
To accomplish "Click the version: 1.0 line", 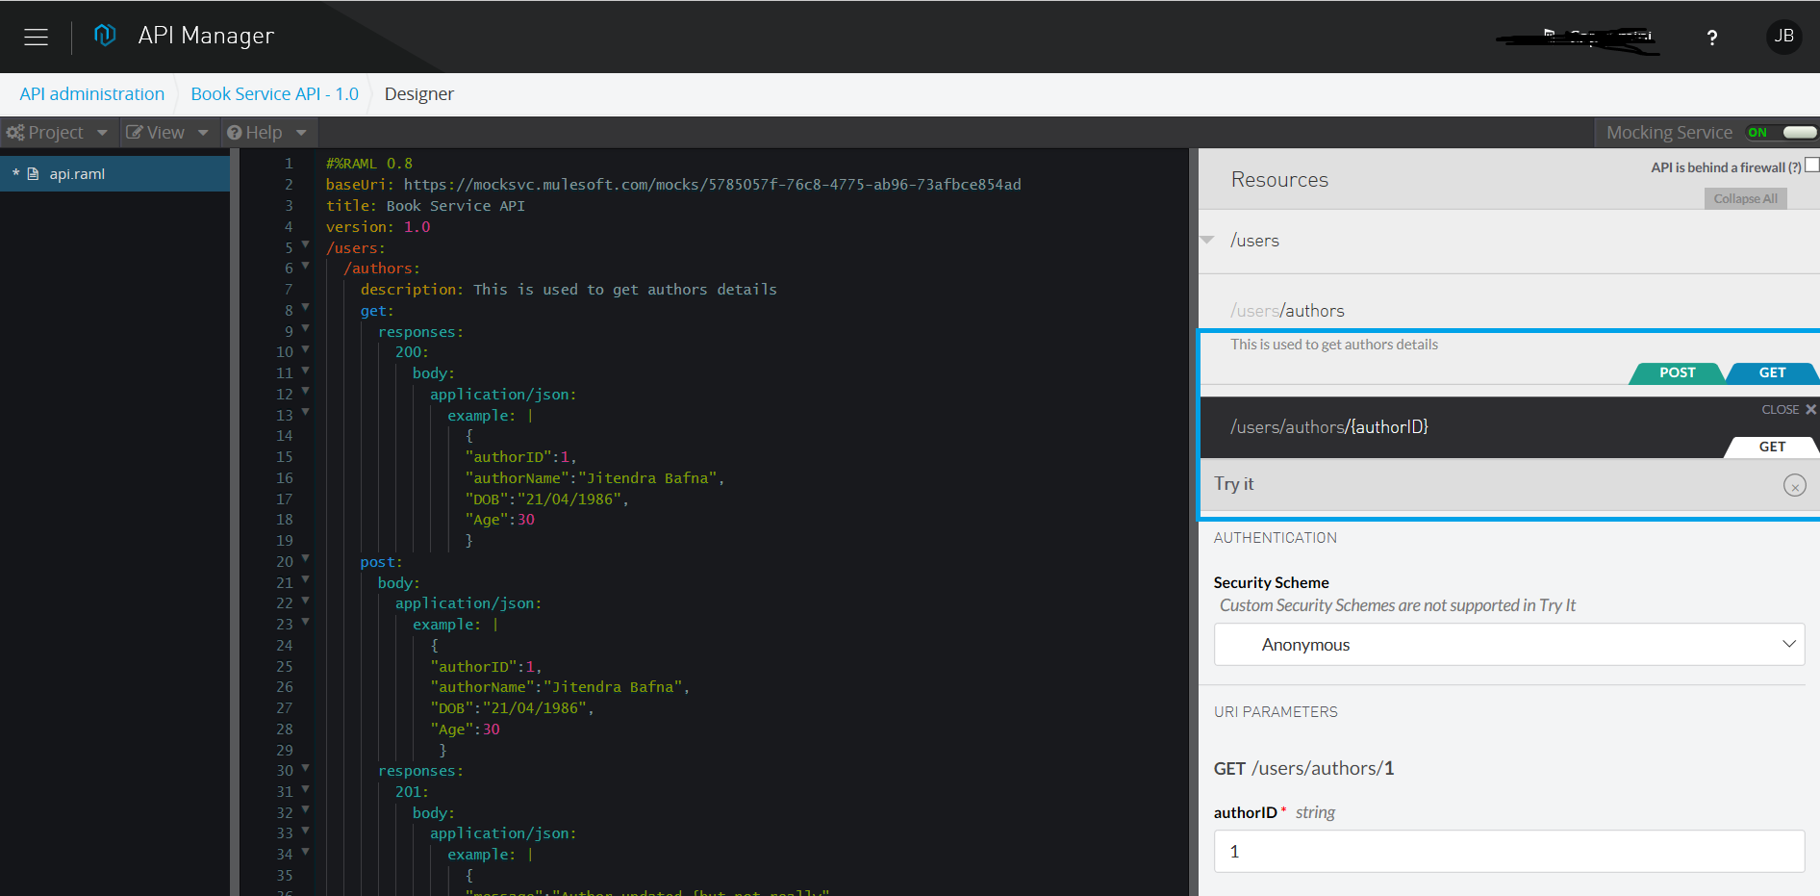I will click(378, 227).
